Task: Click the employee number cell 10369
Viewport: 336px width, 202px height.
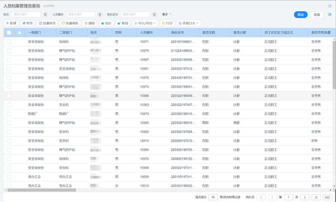Action: tap(144, 168)
